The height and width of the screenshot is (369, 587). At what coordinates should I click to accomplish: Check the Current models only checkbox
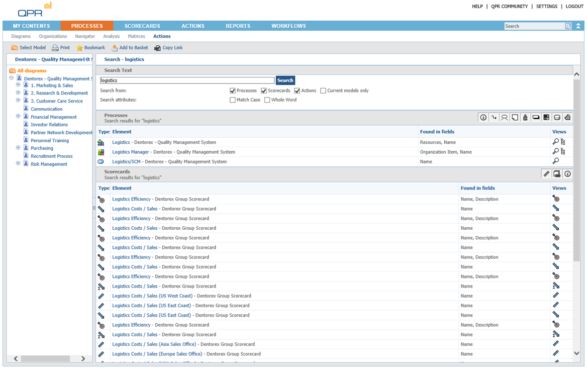(x=323, y=91)
